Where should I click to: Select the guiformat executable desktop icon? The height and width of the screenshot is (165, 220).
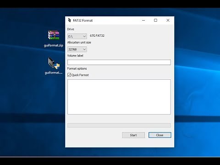pyautogui.click(x=54, y=63)
